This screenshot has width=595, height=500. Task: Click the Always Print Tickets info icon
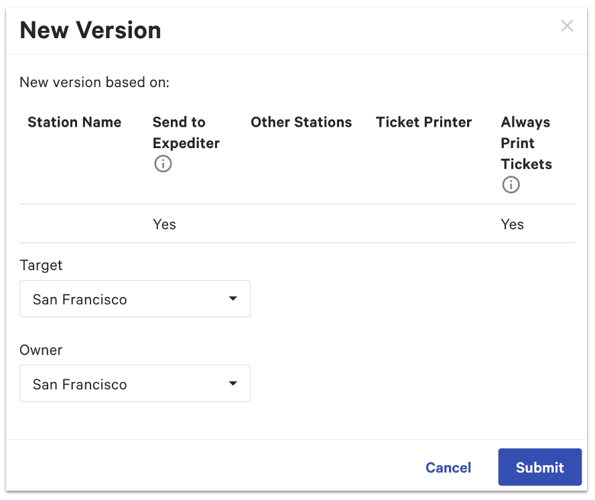click(x=511, y=184)
